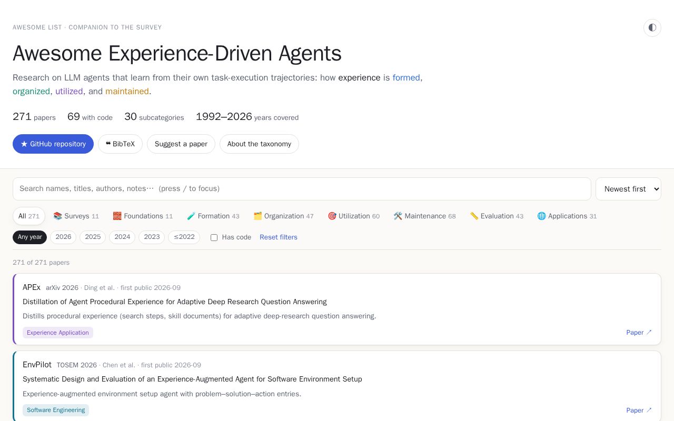Filter by Maintenance category

424,216
